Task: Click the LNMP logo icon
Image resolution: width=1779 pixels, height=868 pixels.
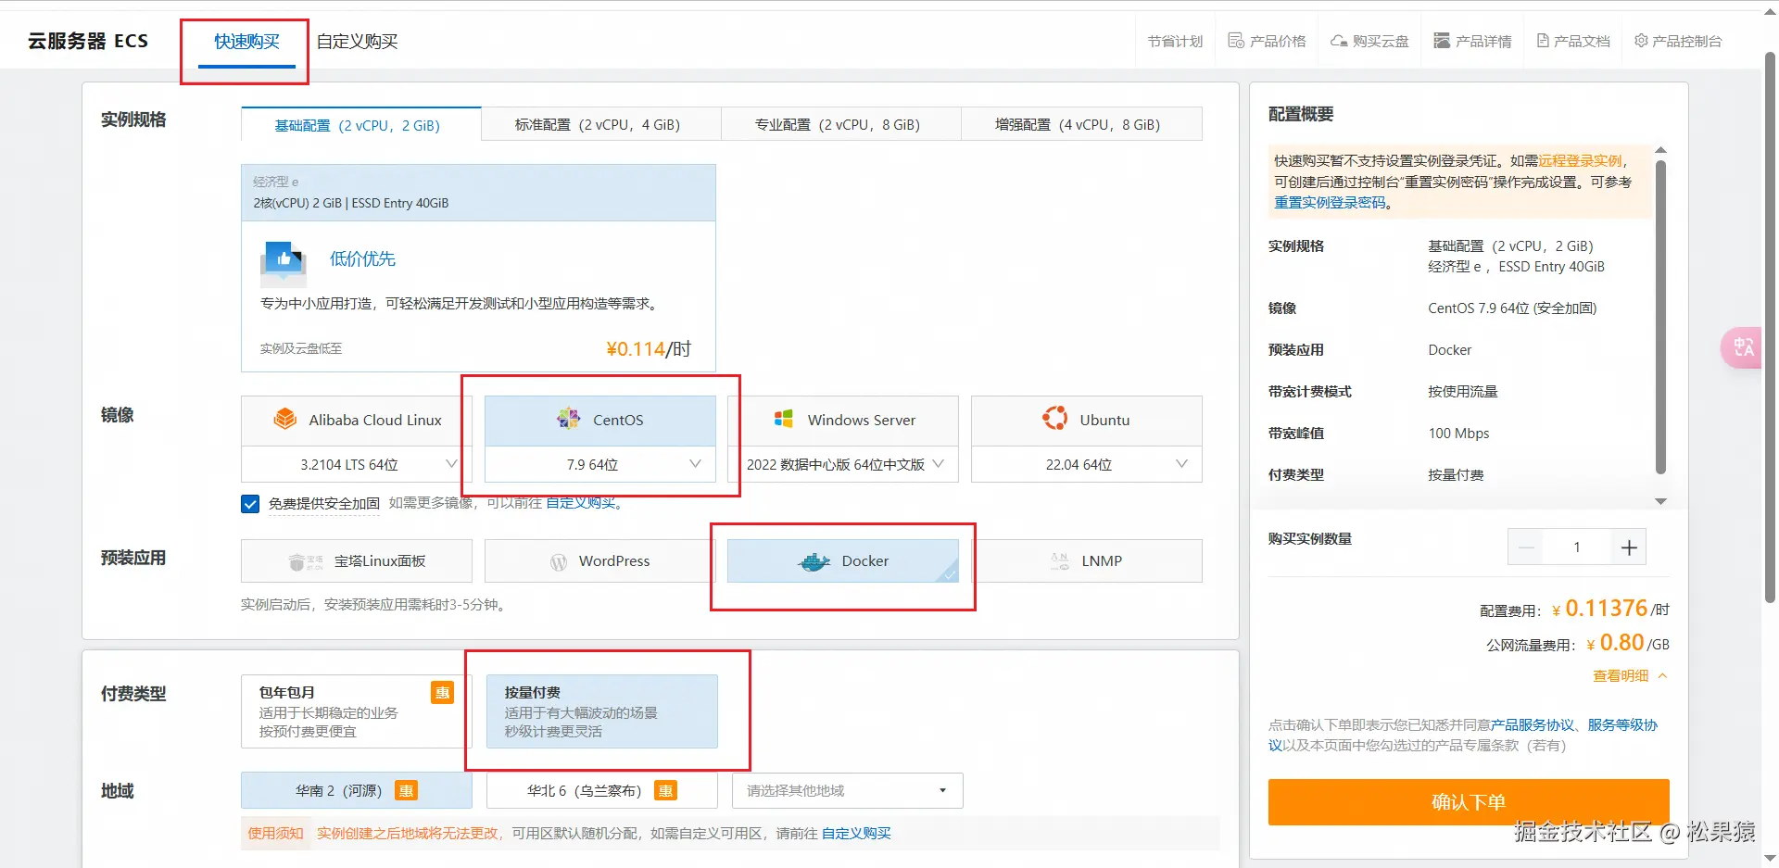Action: (1060, 561)
